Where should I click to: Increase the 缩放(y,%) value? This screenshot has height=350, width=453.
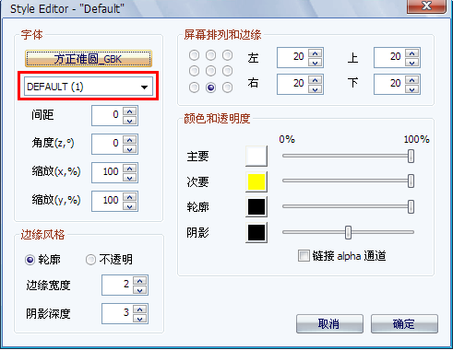pyautogui.click(x=130, y=197)
